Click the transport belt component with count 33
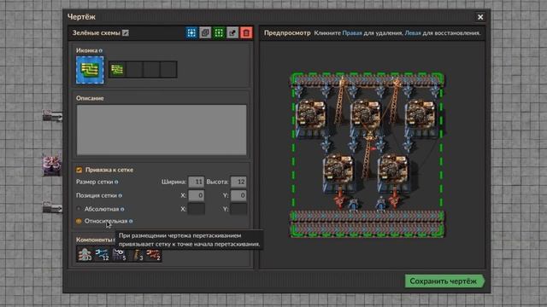Screen dimensions: 547x307 tap(85, 254)
